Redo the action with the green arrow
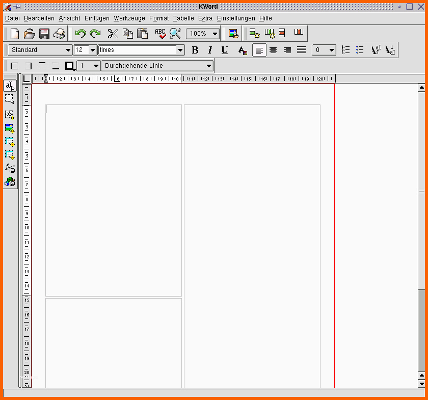This screenshot has width=428, height=400. point(95,34)
